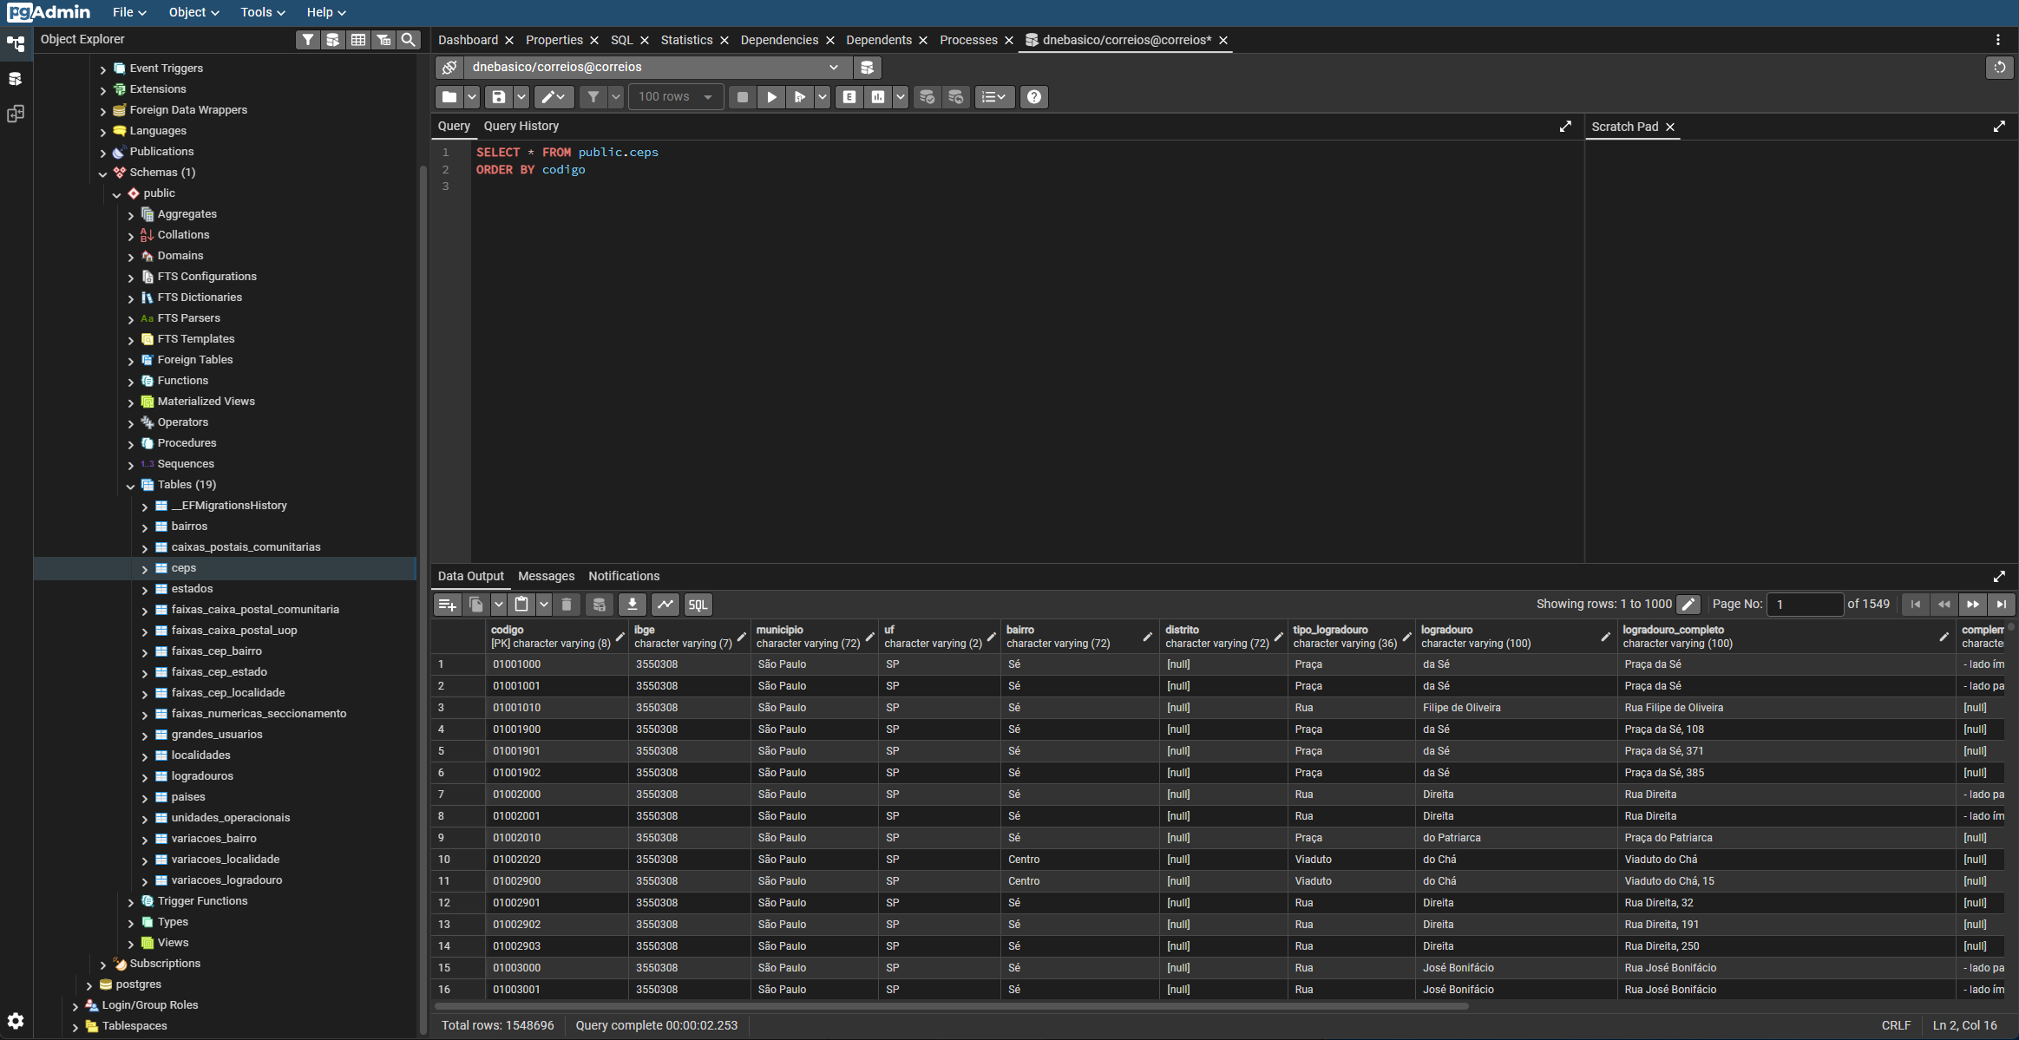2019x1040 pixels.
Task: Click Add row button in Data Output
Action: [x=447, y=605]
